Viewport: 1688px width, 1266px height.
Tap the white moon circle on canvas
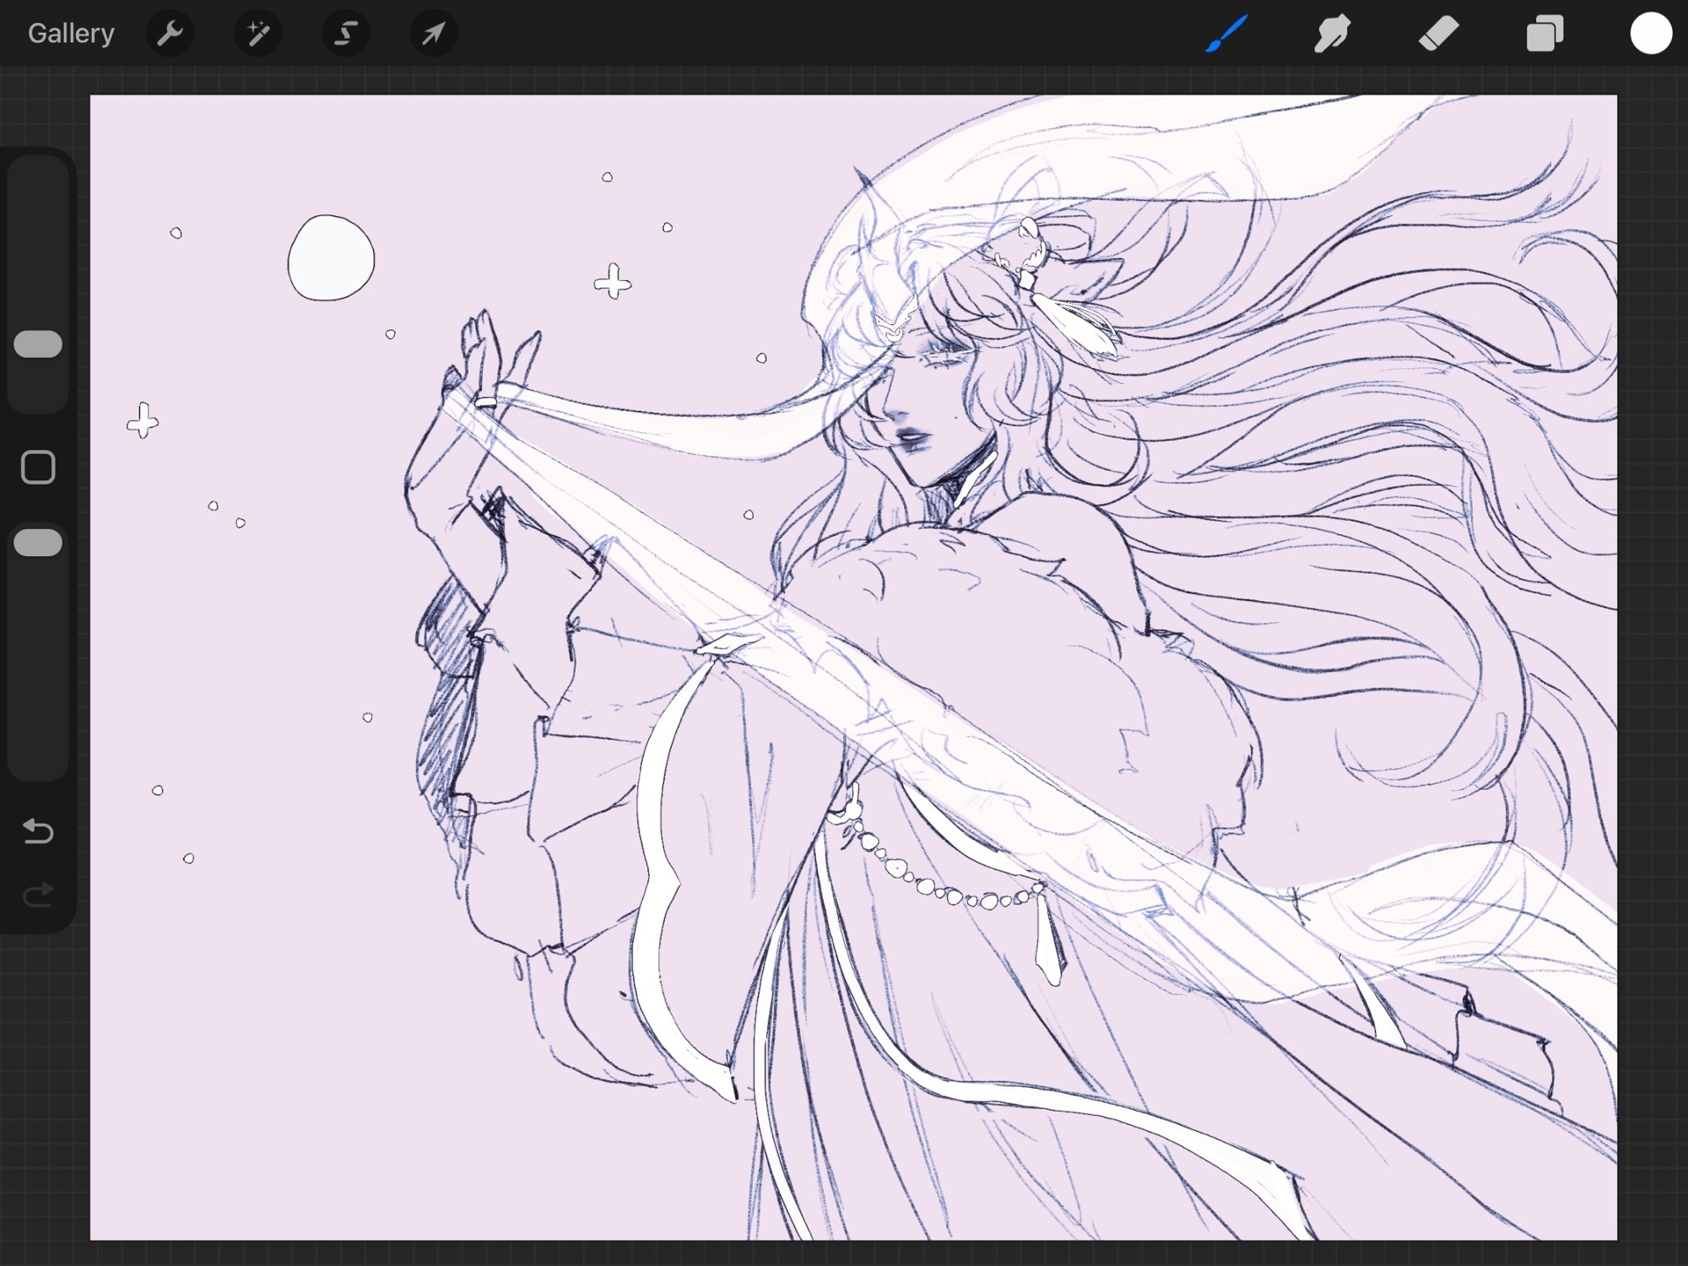331,258
